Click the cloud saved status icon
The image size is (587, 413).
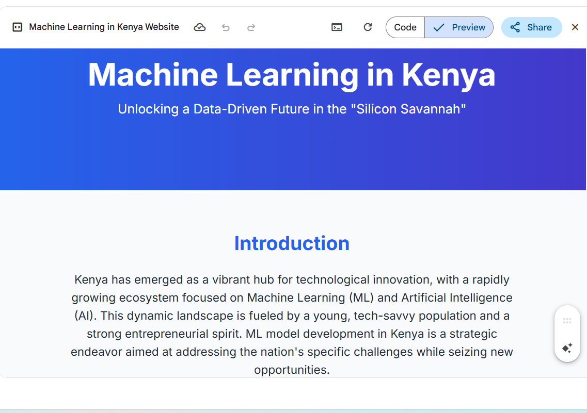(x=199, y=27)
